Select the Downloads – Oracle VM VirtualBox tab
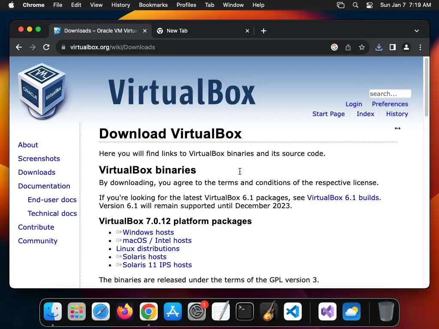Image resolution: width=439 pixels, height=329 pixels. point(100,31)
